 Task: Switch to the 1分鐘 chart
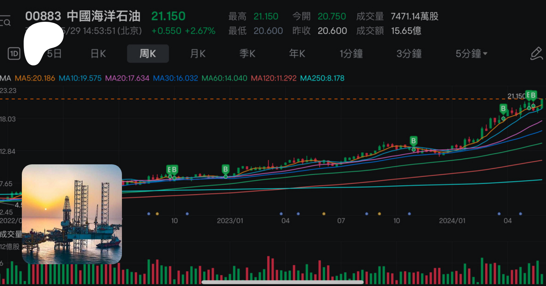[351, 54]
